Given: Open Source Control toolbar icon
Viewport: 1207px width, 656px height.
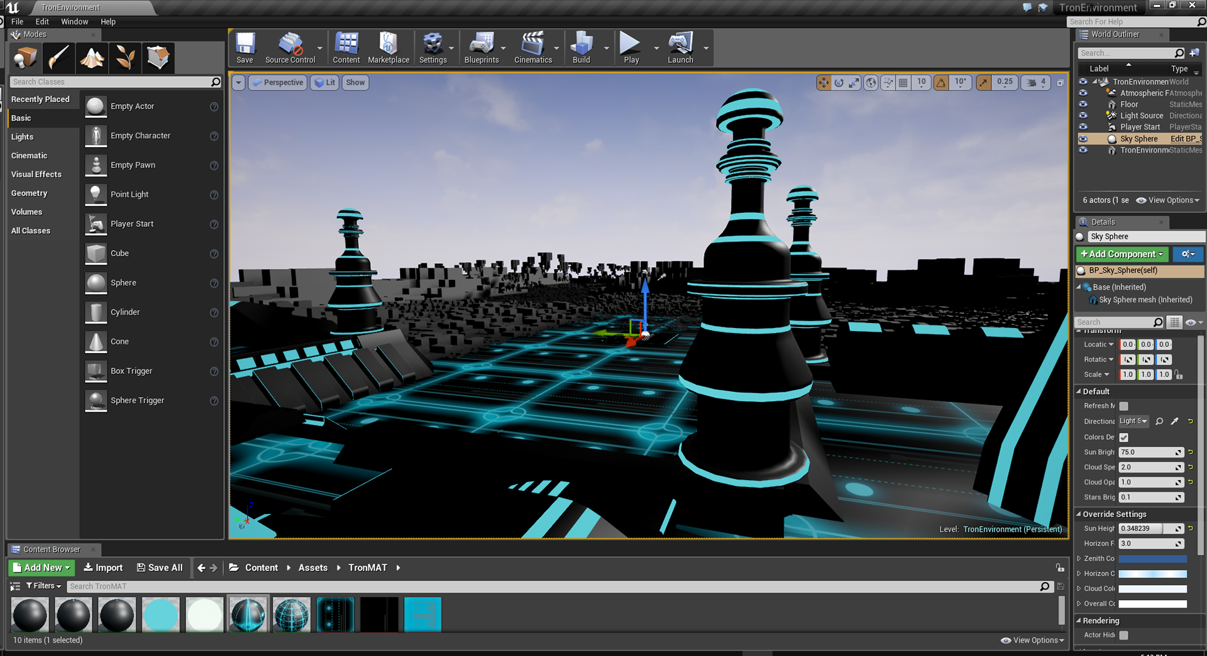Looking at the screenshot, I should [x=290, y=48].
